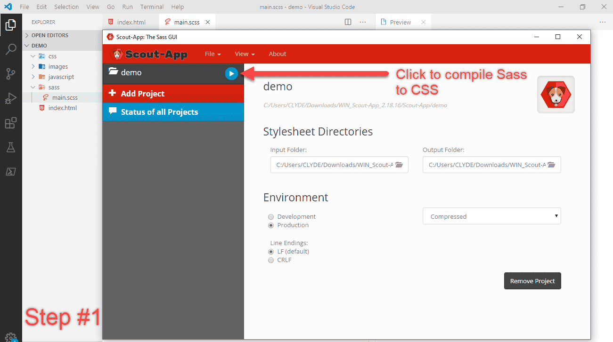Switch to the Preview tab
This screenshot has height=342, width=613.
point(403,22)
